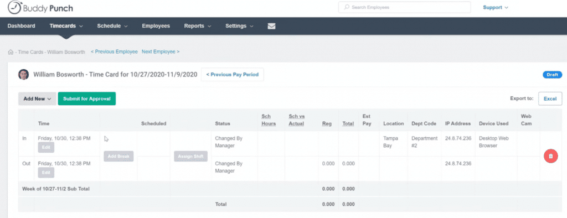Open the Support dropdown
Image resolution: width=567 pixels, height=218 pixels.
496,7
